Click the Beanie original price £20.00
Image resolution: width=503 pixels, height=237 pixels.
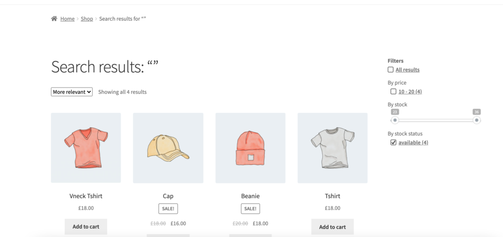point(240,224)
